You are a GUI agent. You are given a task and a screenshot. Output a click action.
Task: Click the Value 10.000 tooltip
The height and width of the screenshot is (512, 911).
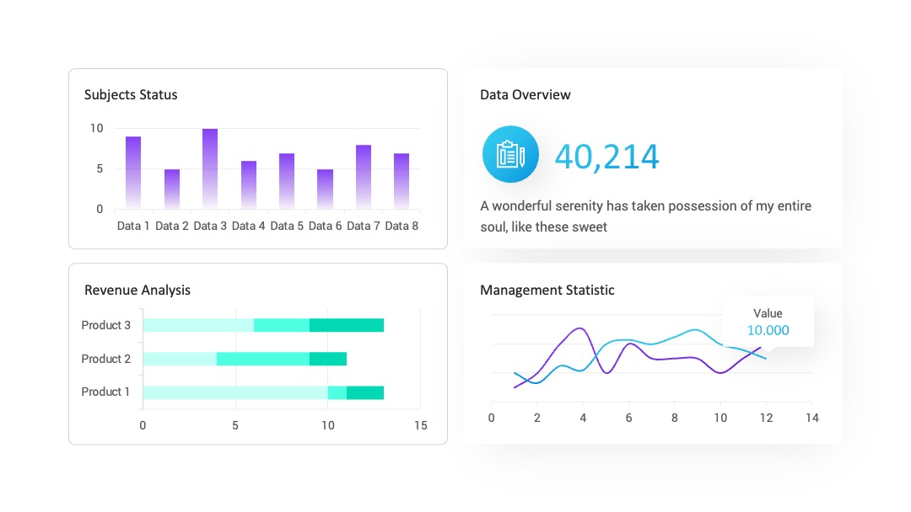click(768, 323)
